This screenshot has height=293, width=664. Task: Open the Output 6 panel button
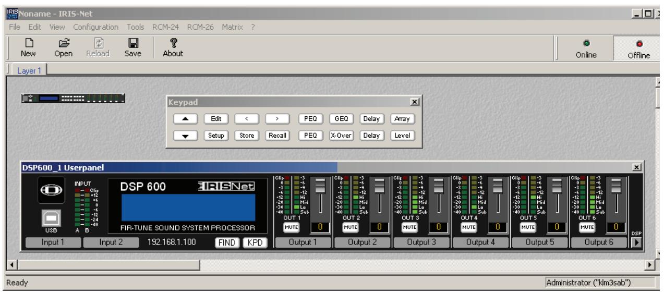pyautogui.click(x=598, y=242)
